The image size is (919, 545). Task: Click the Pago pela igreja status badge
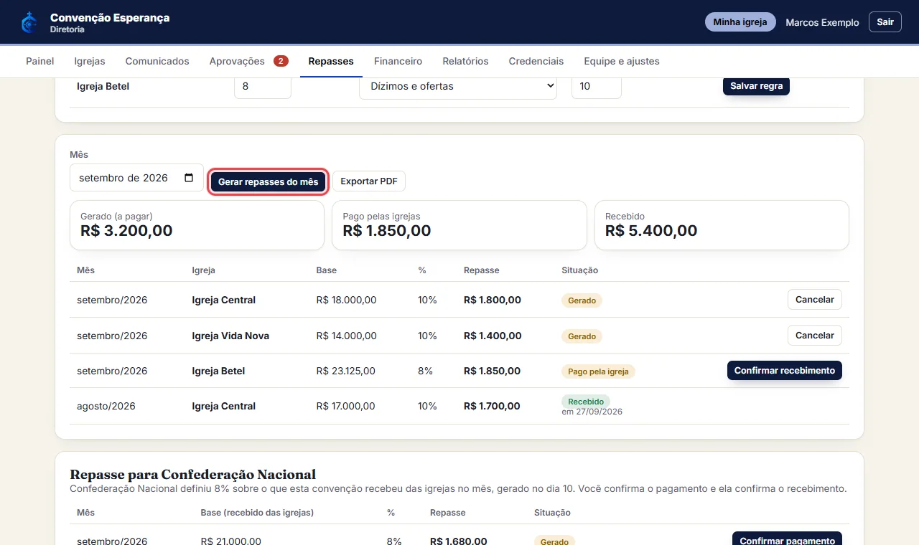tap(598, 371)
